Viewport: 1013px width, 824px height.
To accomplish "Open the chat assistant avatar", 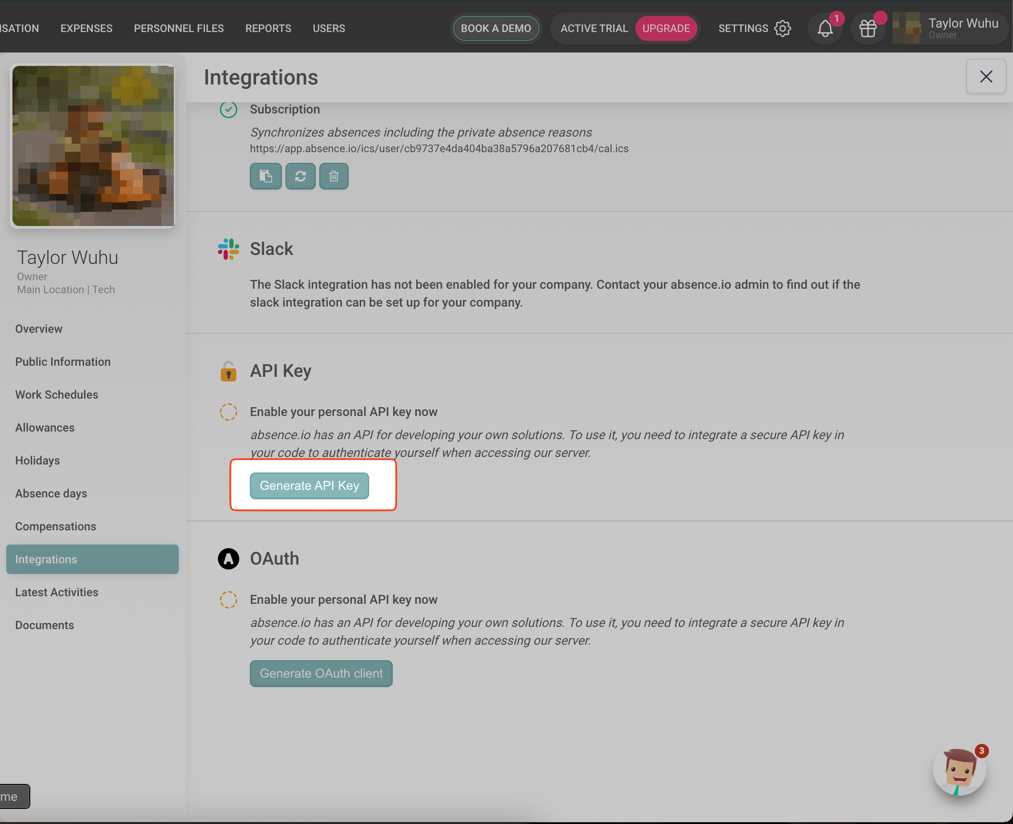I will 959,770.
